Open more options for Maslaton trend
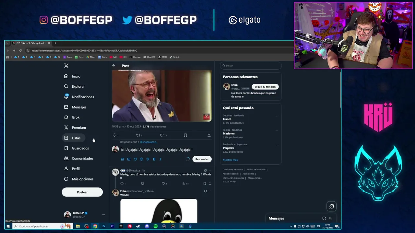 (277, 130)
